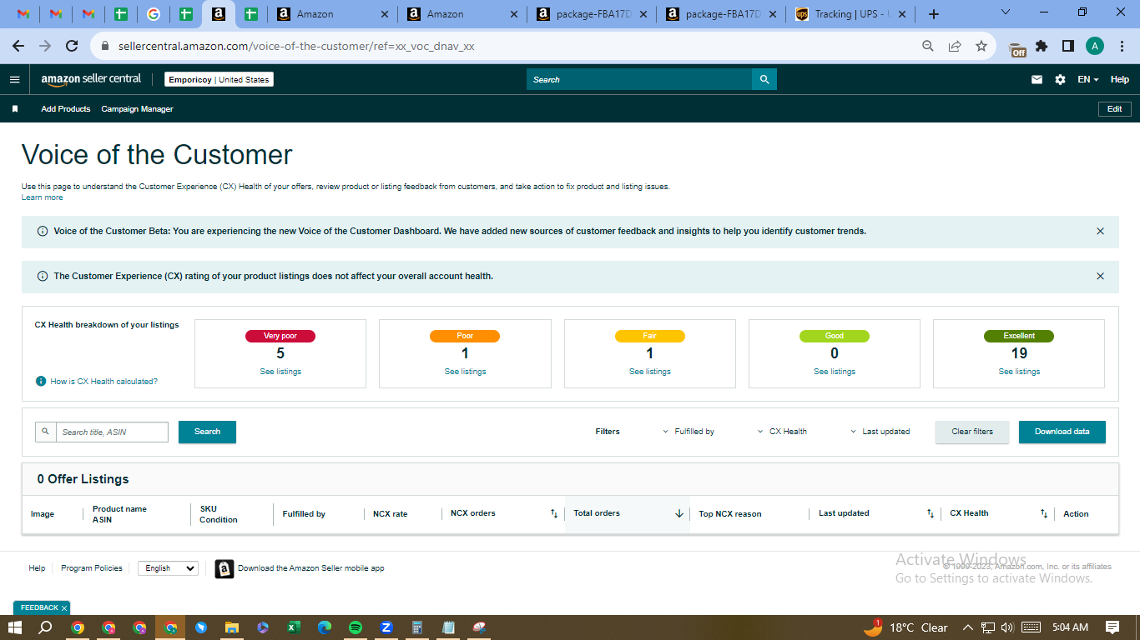
Task: Click the teal Search button
Action: click(x=207, y=432)
